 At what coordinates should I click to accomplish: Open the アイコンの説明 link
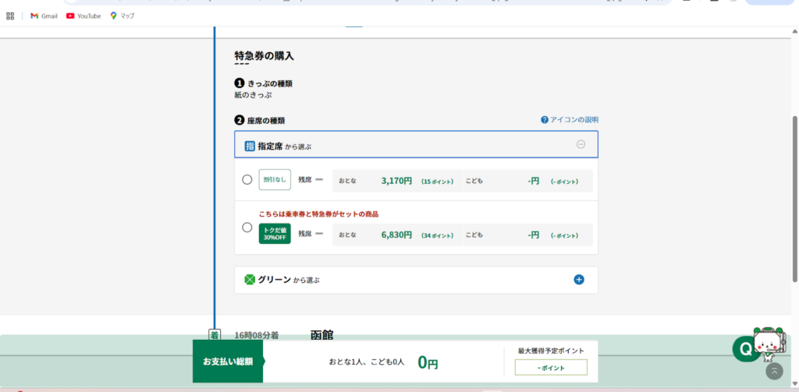(x=574, y=120)
